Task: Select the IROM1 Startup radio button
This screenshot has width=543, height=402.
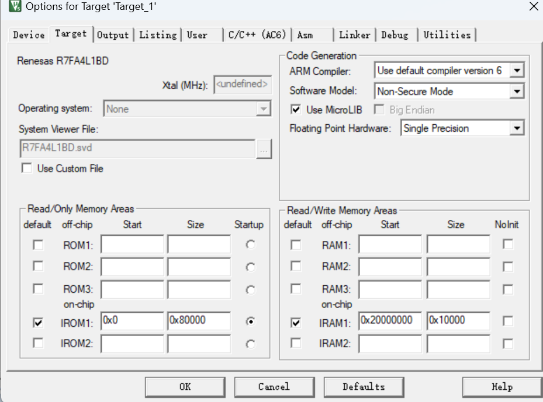Action: (250, 321)
